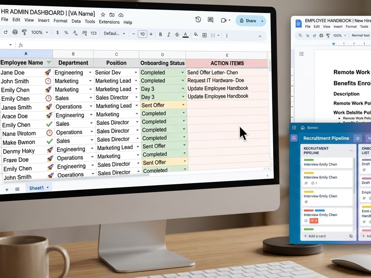This screenshot has height=278, width=371.
Task: Click the redo icon in the spreadsheet toolbar
Action: [6, 32]
